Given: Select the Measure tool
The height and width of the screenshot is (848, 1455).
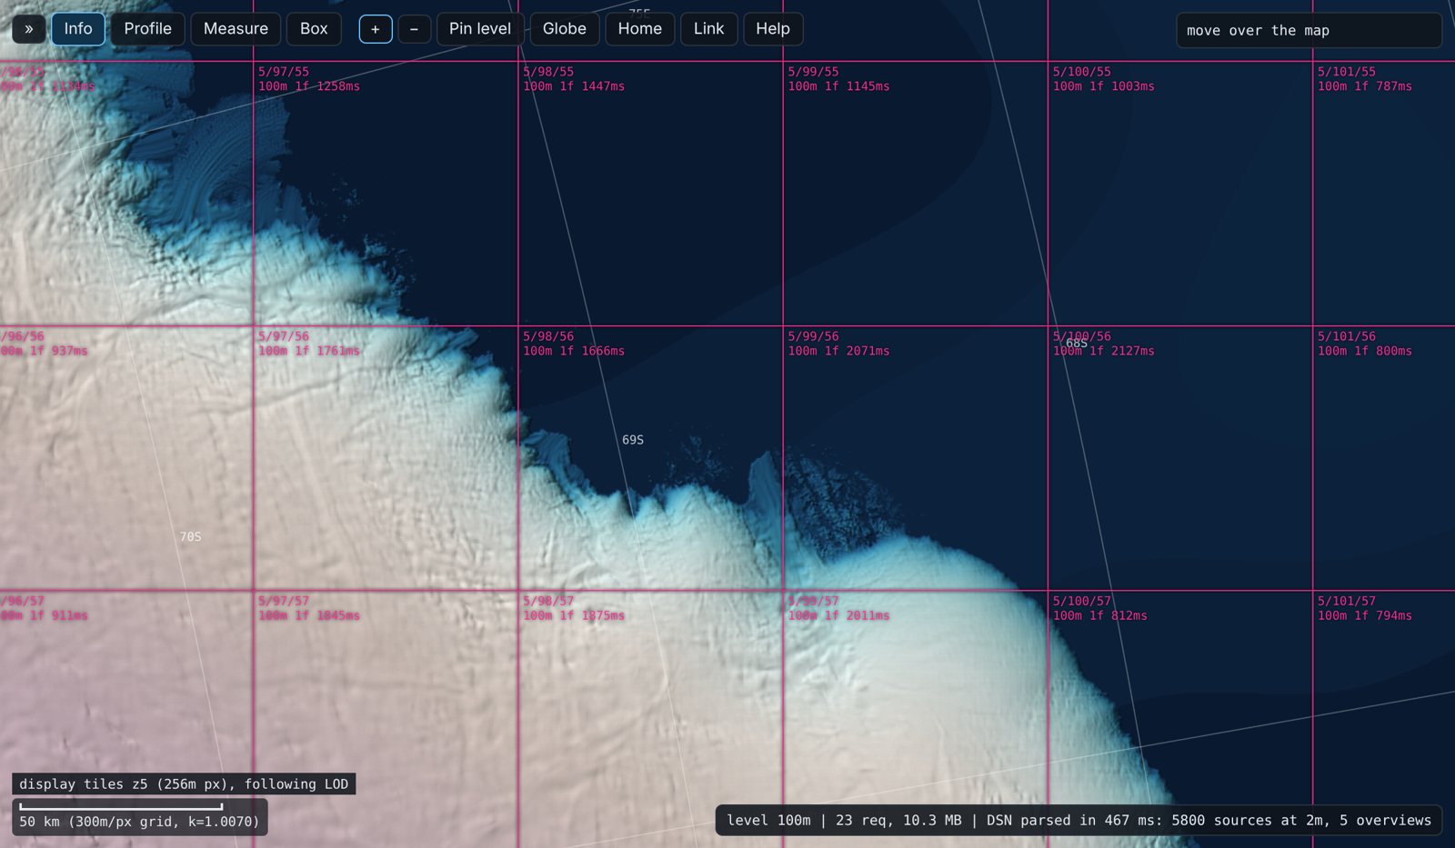Looking at the screenshot, I should coord(236,29).
